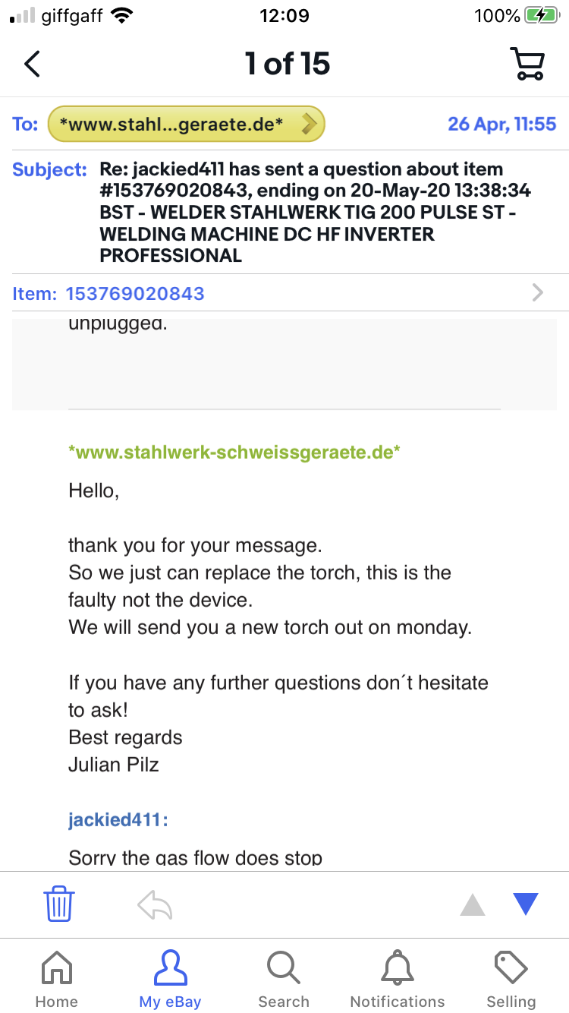Open the Notifications bell tab

pos(398,980)
